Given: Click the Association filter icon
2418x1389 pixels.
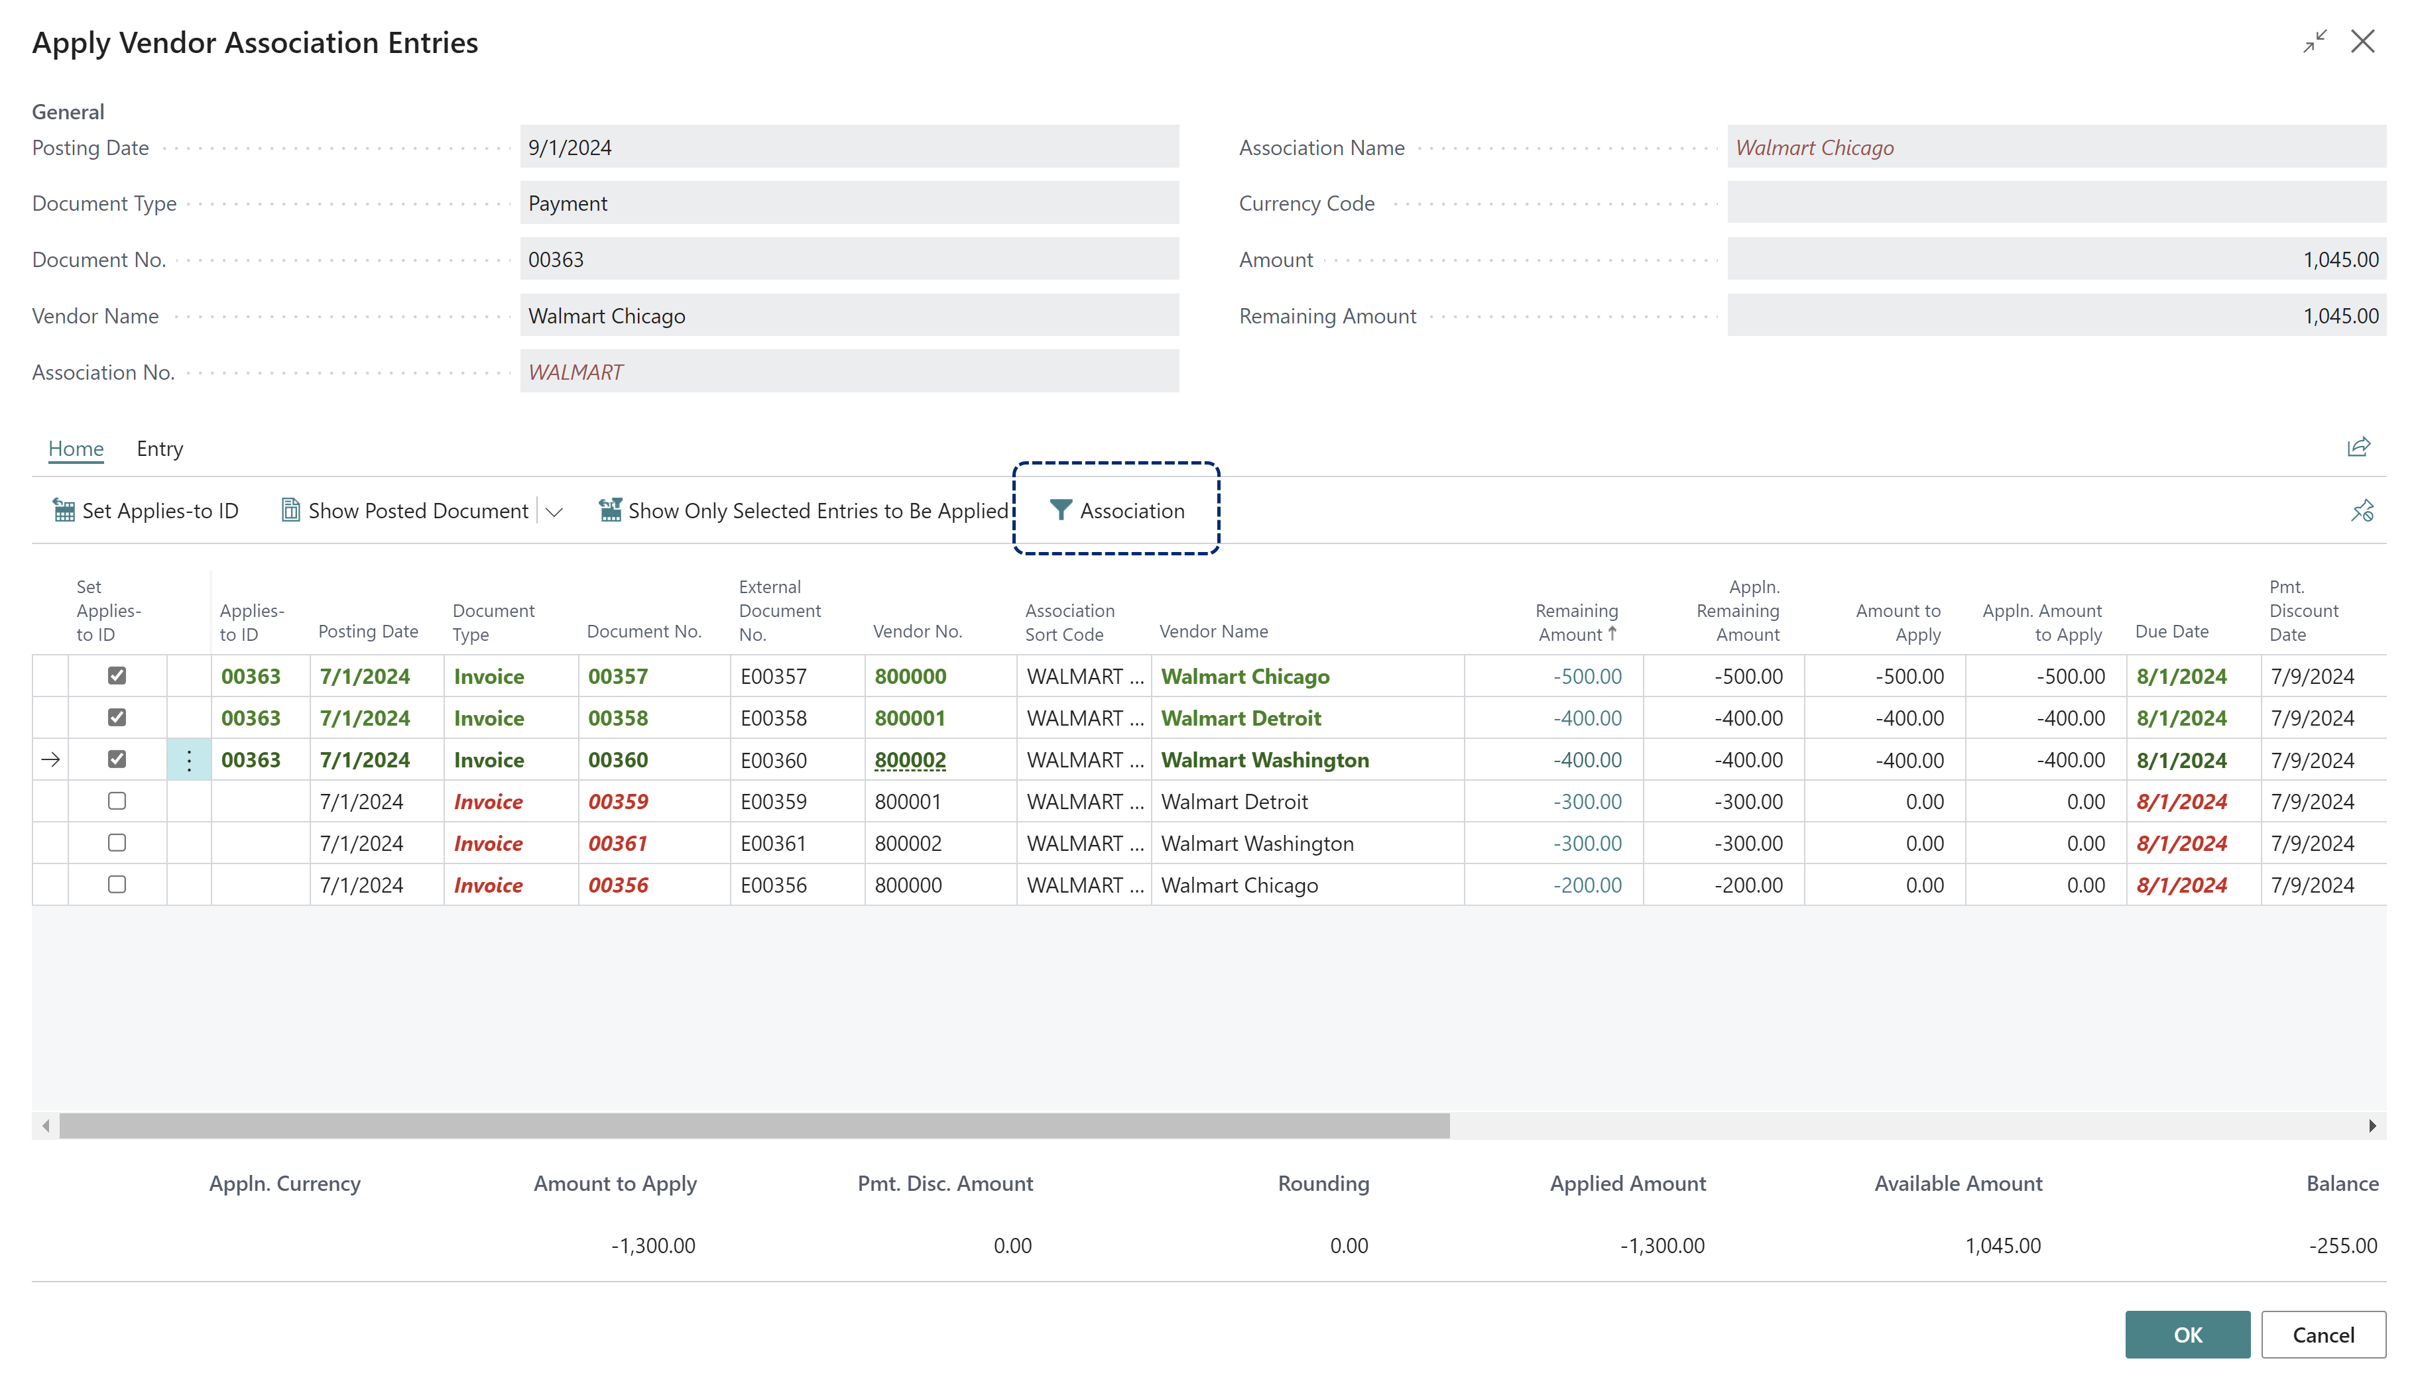Looking at the screenshot, I should tap(1059, 510).
